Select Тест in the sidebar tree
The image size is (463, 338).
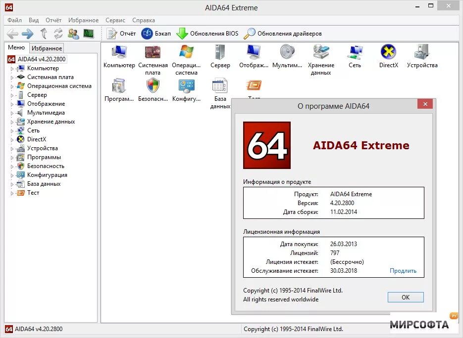coord(33,193)
